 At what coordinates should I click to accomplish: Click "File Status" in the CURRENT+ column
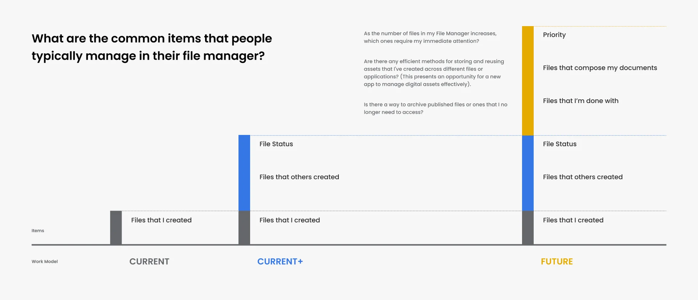pos(276,144)
